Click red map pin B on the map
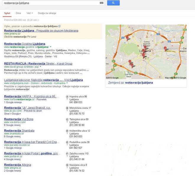Screen dimensions: 195x176 pos(145,47)
